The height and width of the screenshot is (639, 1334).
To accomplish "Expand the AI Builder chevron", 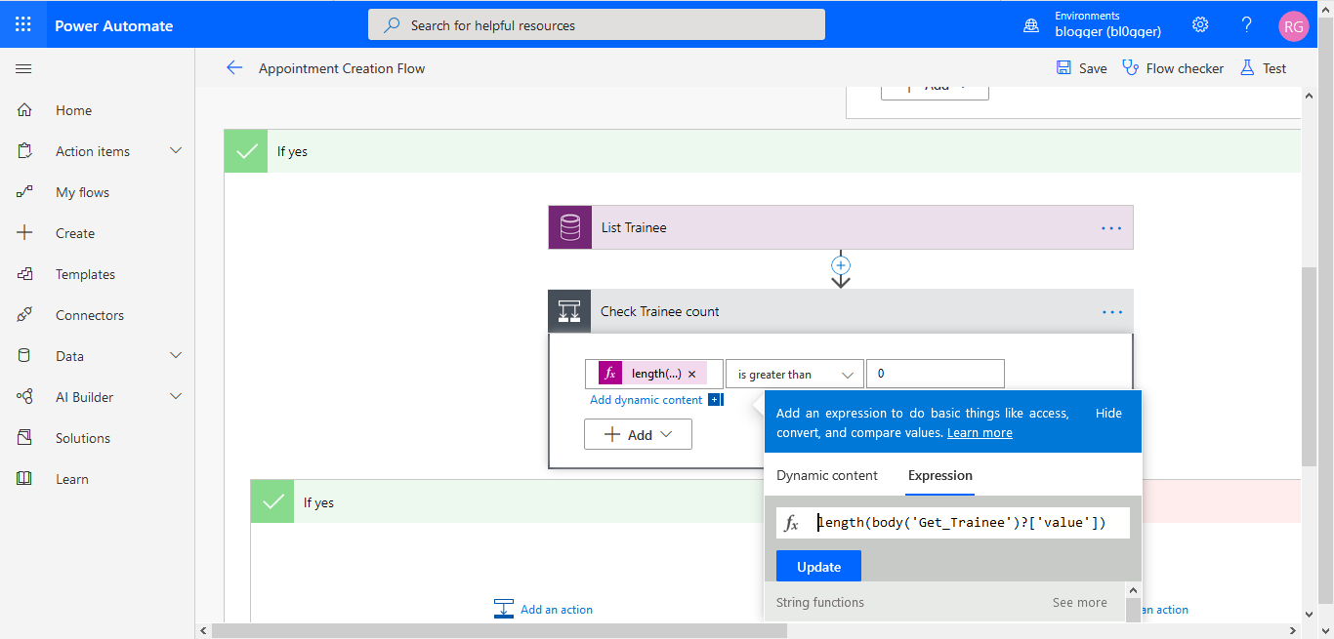I will click(176, 396).
